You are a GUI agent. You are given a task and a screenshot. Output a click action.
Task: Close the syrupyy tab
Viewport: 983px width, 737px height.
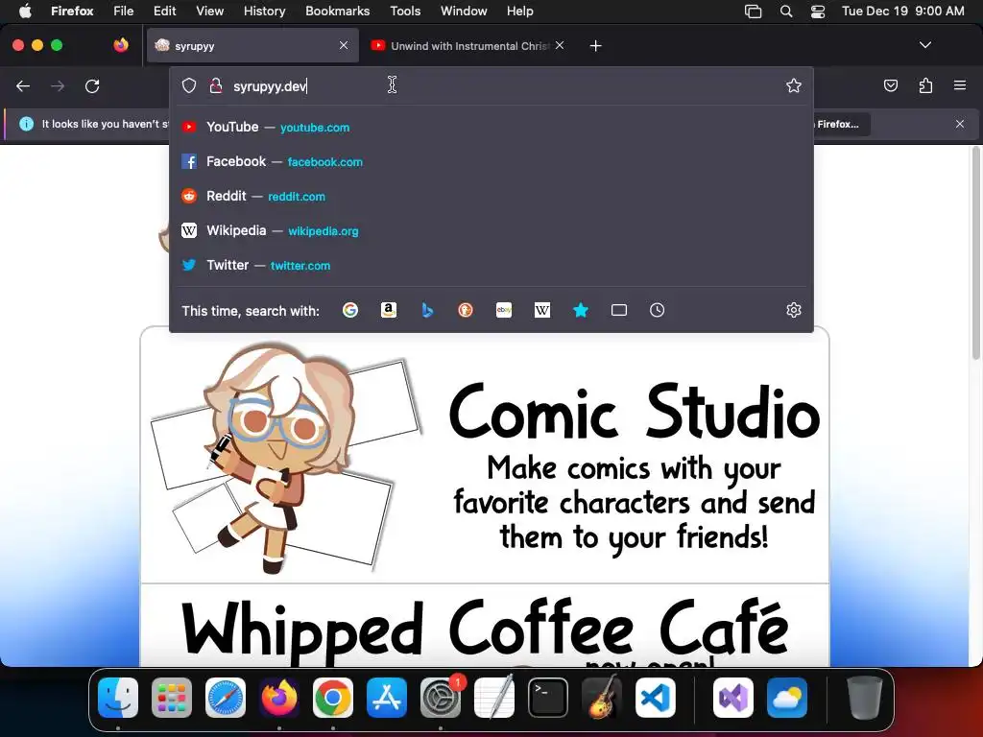(344, 45)
